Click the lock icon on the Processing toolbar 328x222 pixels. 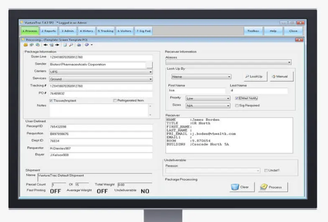(26, 45)
